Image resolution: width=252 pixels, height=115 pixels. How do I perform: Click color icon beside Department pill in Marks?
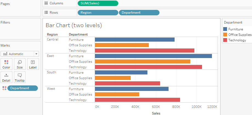pos(4,88)
